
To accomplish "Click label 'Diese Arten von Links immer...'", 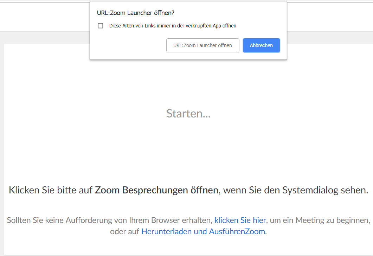I will coord(173,26).
